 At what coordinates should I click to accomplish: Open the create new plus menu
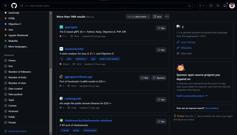[202, 6]
